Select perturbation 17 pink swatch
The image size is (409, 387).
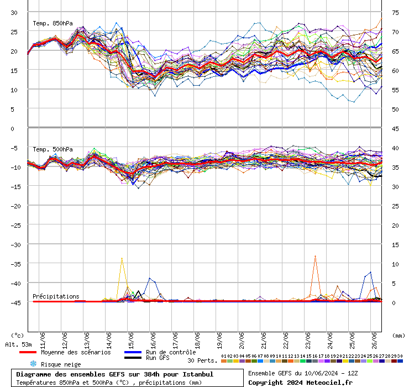pyautogui.click(x=321, y=361)
